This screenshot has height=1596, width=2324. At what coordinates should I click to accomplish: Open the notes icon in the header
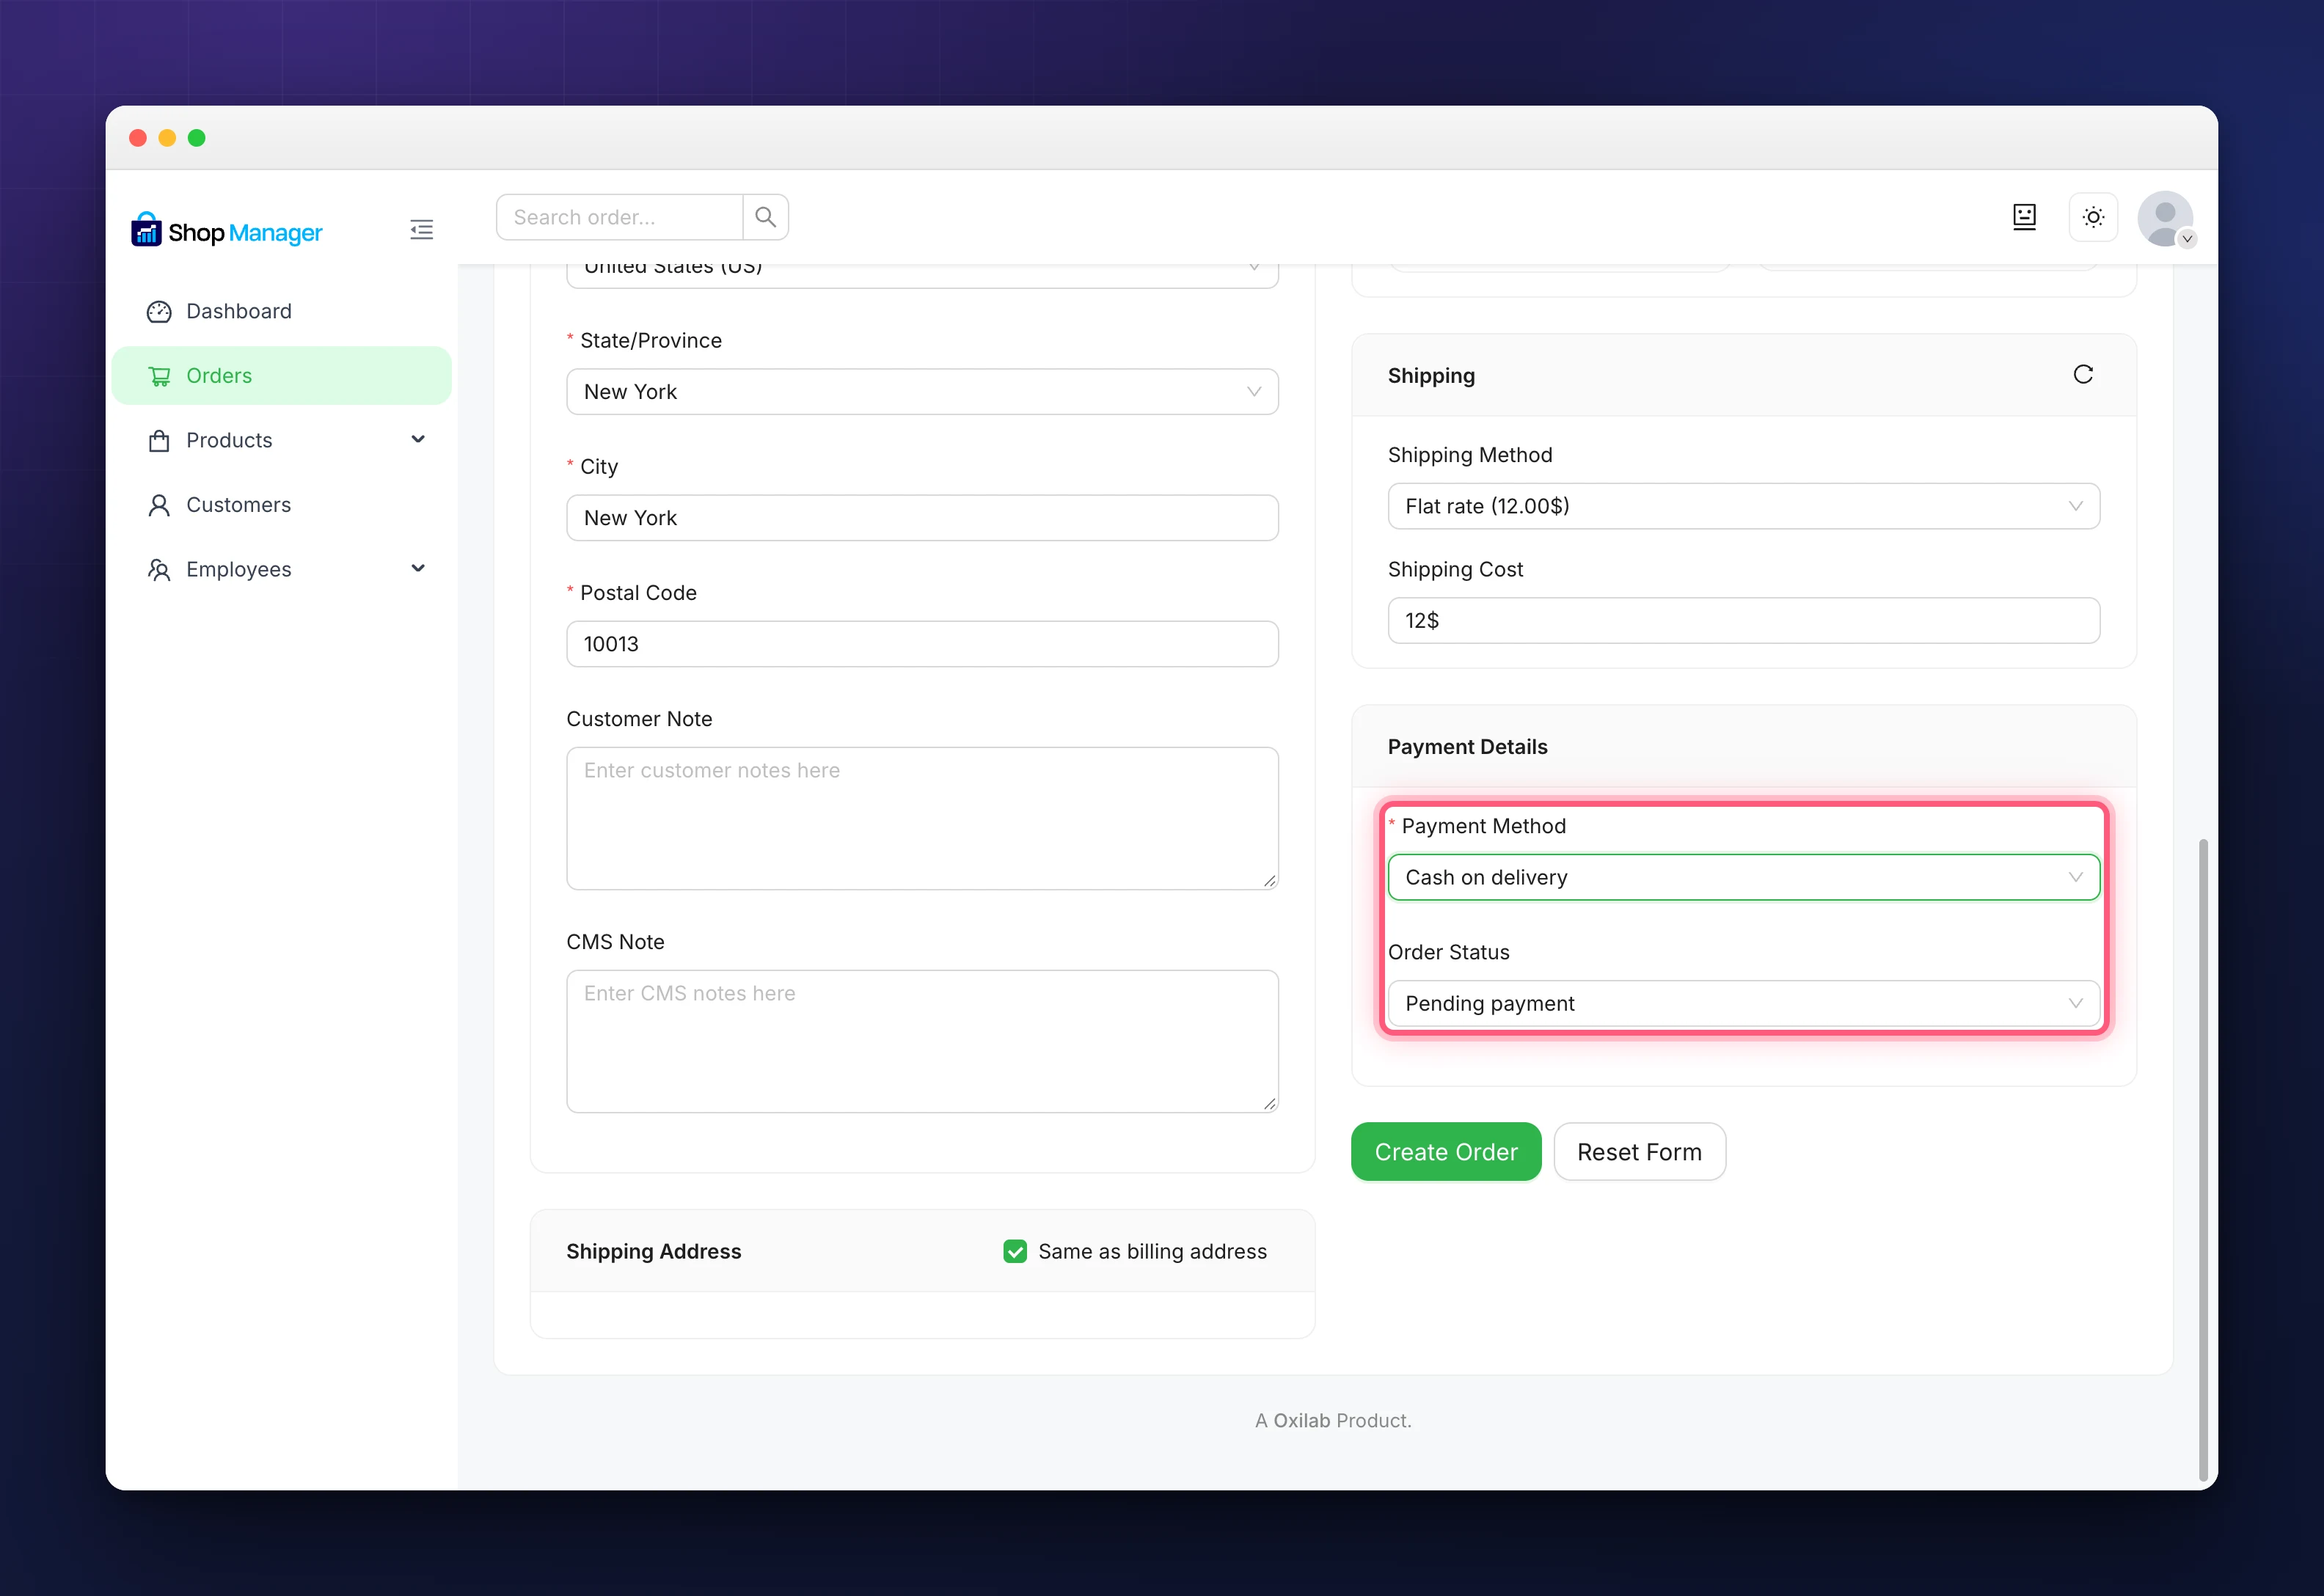[x=2024, y=217]
